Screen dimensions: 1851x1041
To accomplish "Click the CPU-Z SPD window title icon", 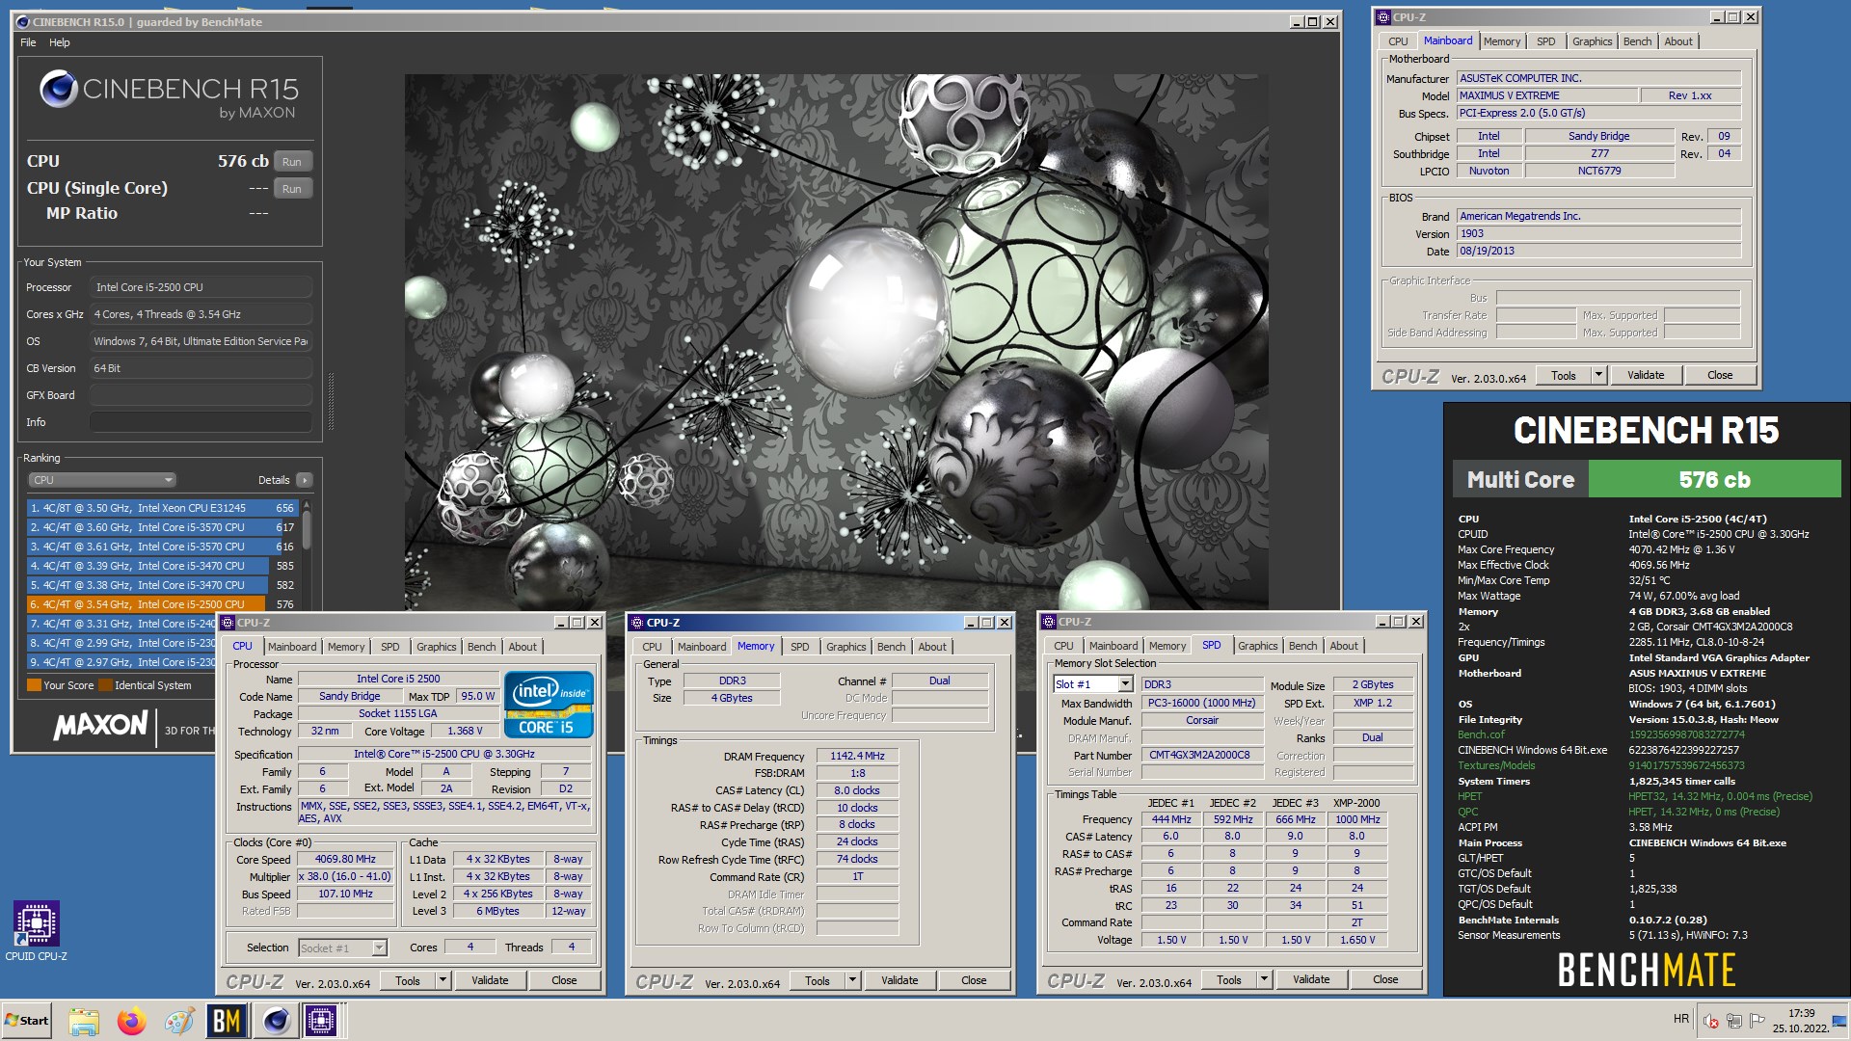I will pos(1049,621).
